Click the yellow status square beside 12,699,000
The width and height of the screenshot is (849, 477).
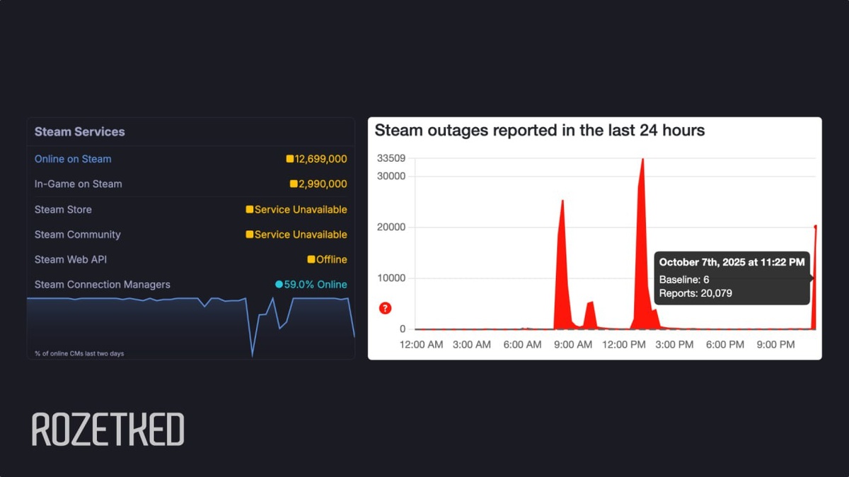point(290,159)
